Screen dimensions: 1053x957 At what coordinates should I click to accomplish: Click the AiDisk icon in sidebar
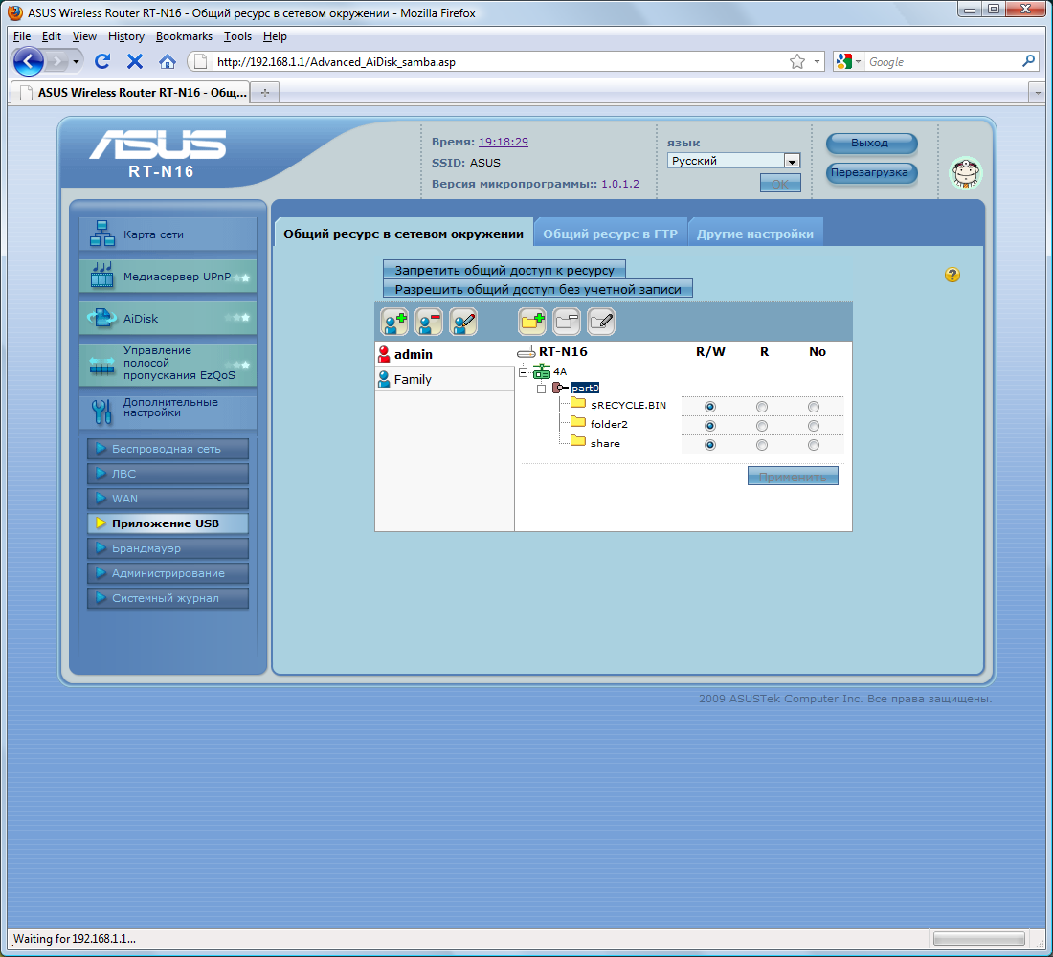(102, 318)
